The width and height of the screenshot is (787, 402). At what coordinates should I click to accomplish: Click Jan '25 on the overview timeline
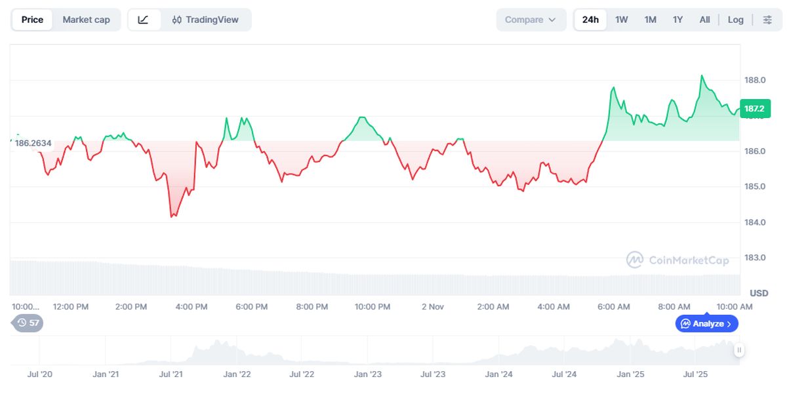630,374
